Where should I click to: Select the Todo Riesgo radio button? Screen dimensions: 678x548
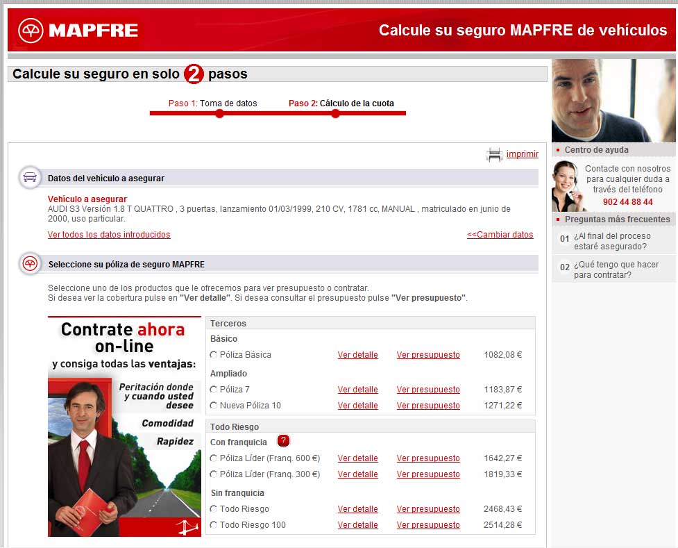point(213,509)
